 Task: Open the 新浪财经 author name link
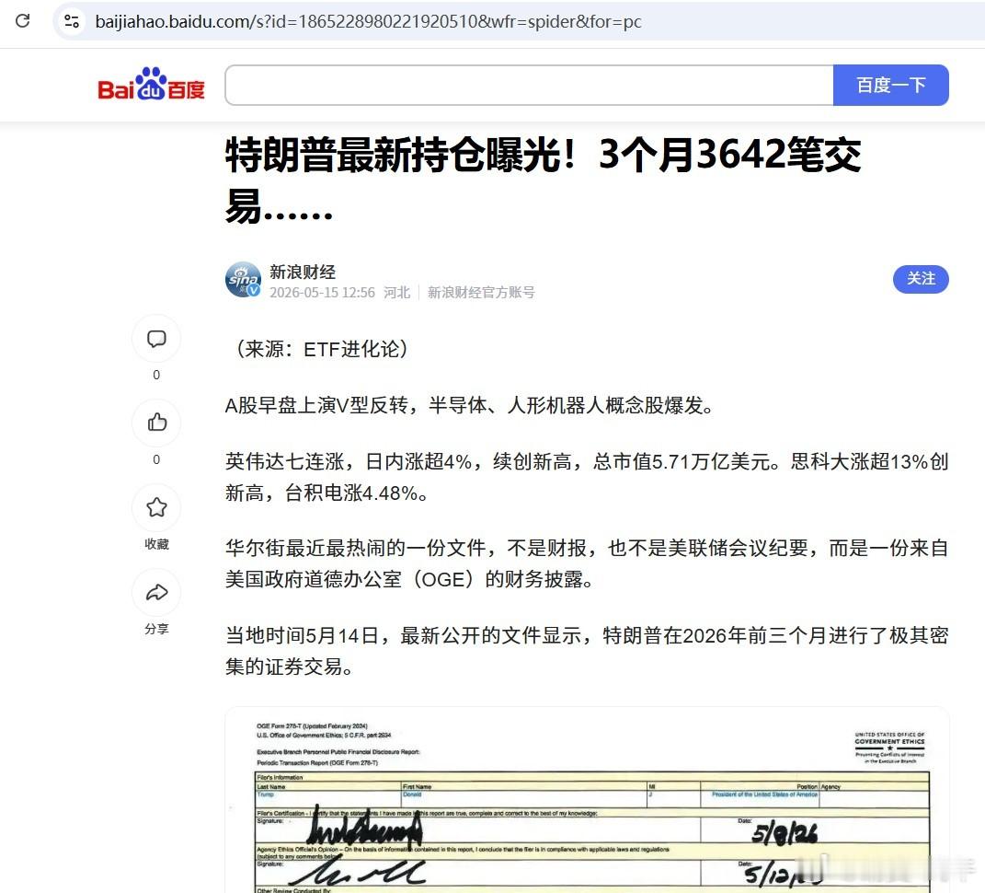pyautogui.click(x=303, y=272)
